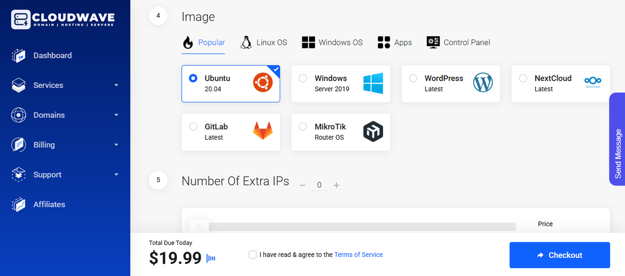Decrease the number of extra IPs
Viewport: 625px width, 276px height.
(x=303, y=185)
